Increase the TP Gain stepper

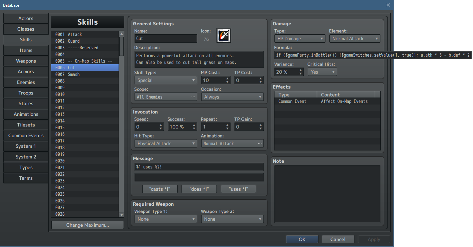pos(261,125)
